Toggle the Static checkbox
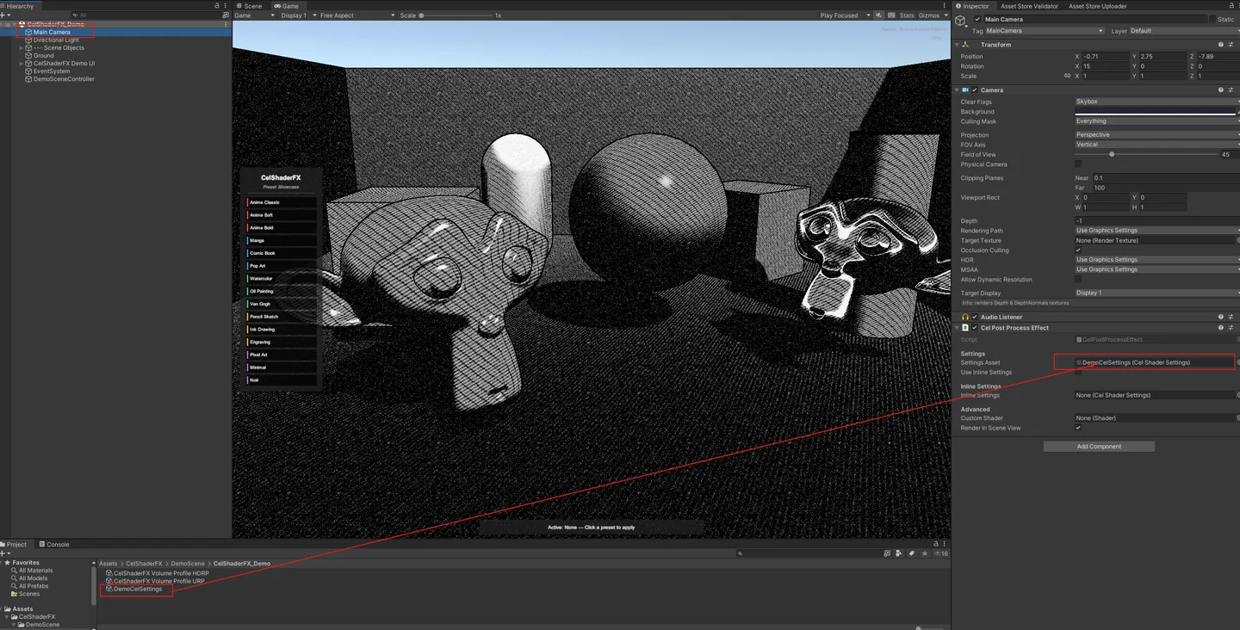 click(x=1212, y=19)
